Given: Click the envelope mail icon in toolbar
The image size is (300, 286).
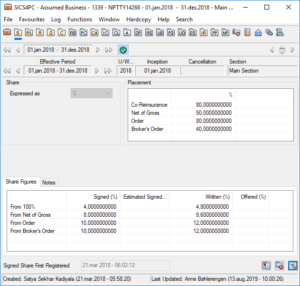Looking at the screenshot, I should [x=258, y=33].
